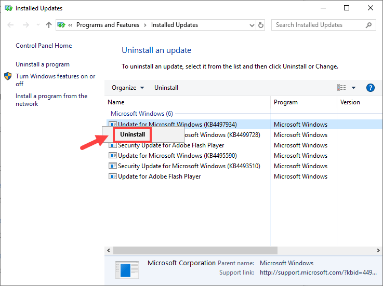Minimize the Installed Updates window

(x=323, y=8)
